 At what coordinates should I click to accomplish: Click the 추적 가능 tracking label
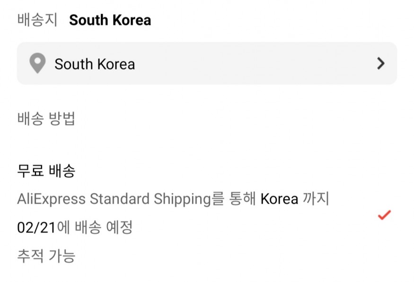point(46,256)
